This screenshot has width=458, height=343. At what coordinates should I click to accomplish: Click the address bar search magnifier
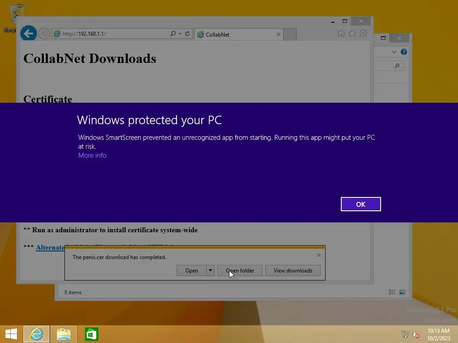click(x=173, y=34)
